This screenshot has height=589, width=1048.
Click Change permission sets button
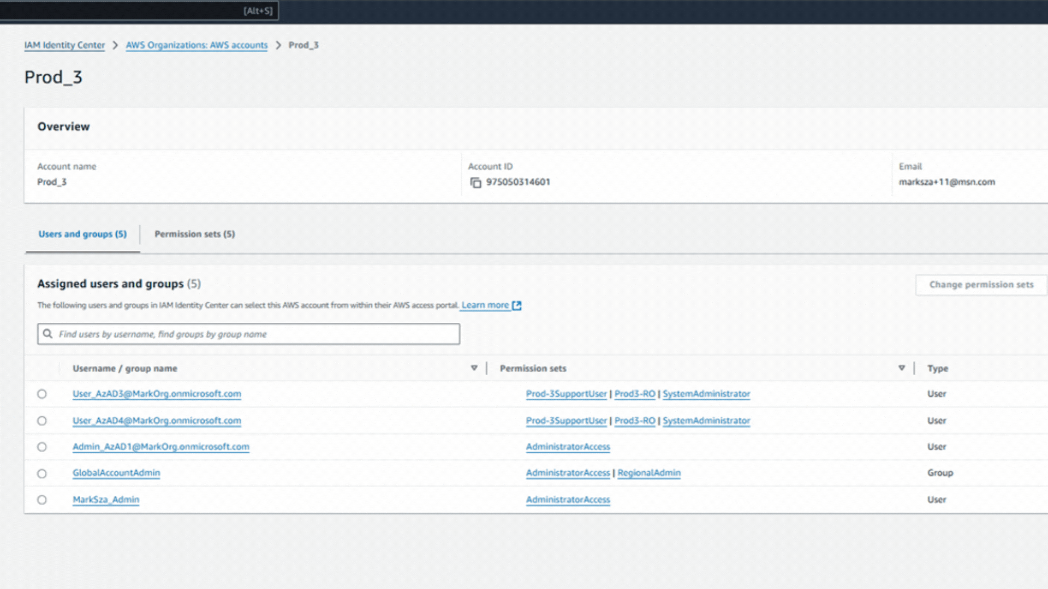click(x=981, y=285)
